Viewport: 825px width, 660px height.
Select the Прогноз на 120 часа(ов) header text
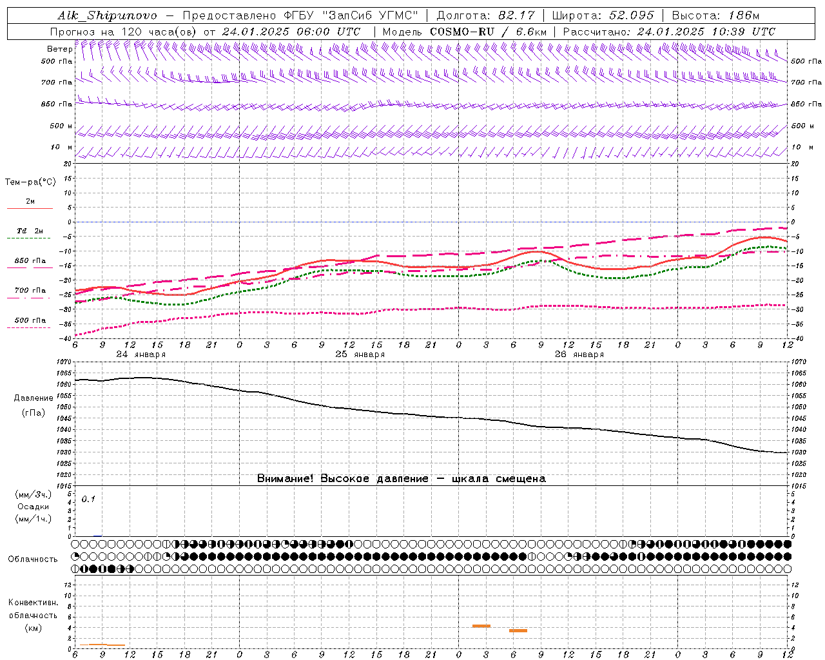124,32
